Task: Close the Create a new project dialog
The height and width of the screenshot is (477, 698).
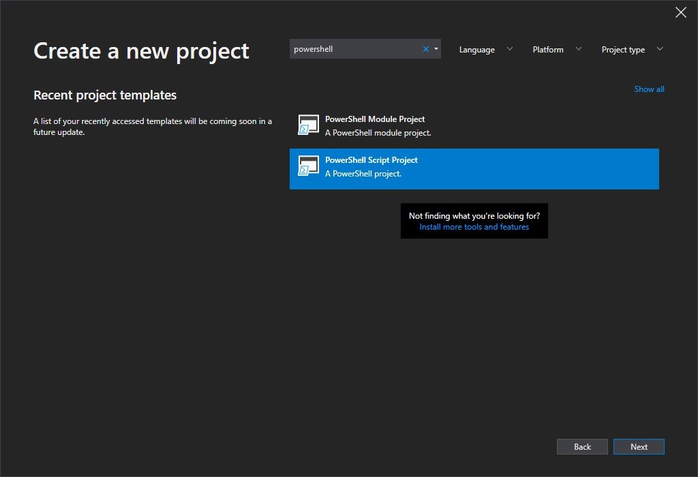Action: pyautogui.click(x=680, y=12)
